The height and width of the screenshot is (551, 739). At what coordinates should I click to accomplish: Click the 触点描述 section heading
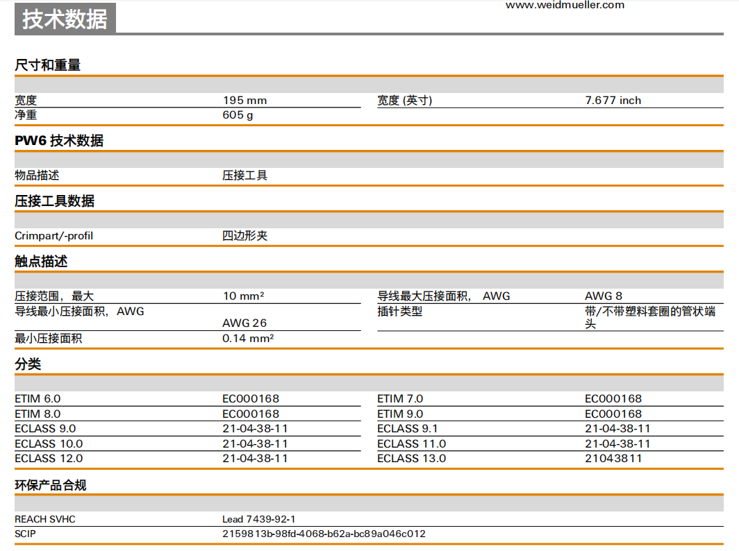[x=41, y=262]
